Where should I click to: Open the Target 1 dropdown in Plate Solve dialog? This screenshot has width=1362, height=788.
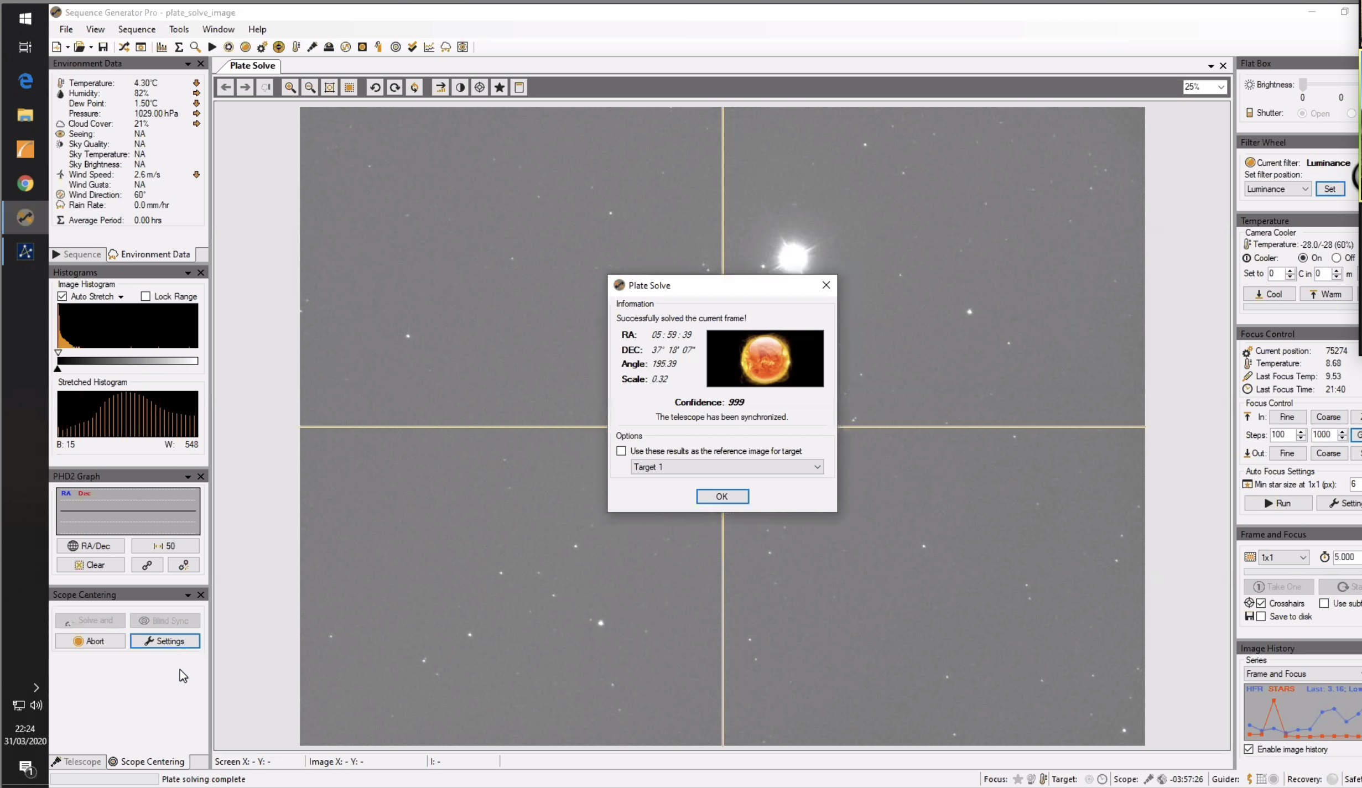point(818,467)
